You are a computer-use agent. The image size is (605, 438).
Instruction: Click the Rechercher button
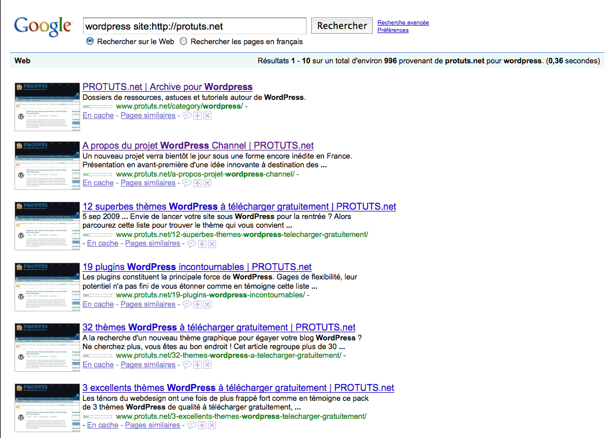pyautogui.click(x=342, y=26)
